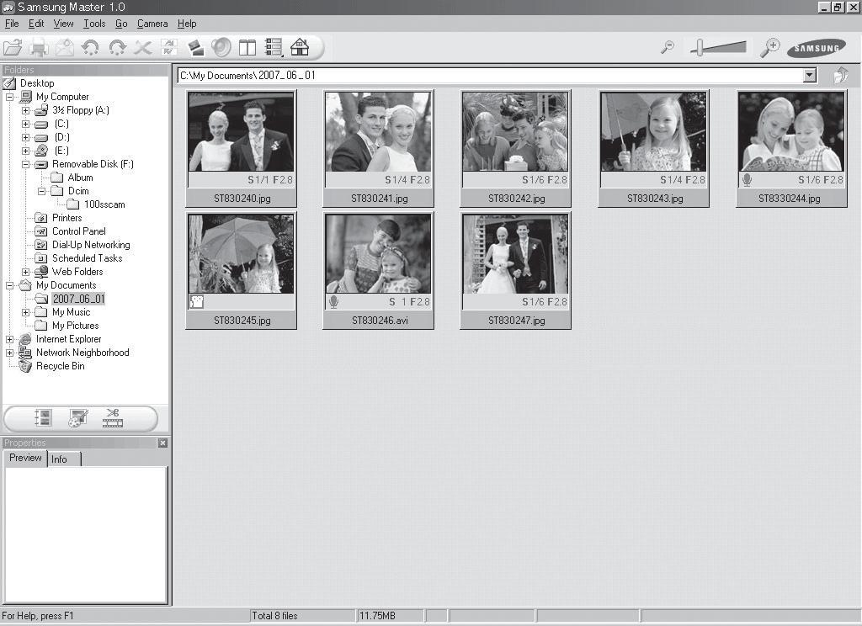862x626 pixels.
Task: Select the ST830242.jpg thumbnail
Action: pos(516,148)
